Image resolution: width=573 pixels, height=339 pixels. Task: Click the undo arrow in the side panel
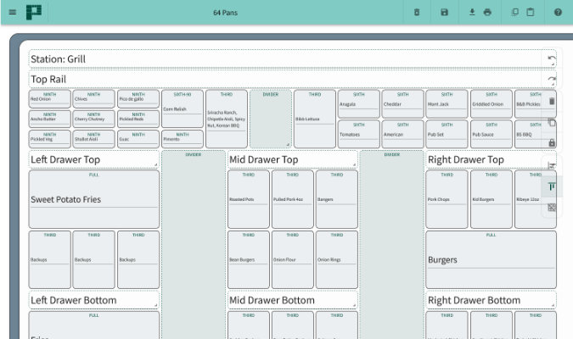point(552,59)
